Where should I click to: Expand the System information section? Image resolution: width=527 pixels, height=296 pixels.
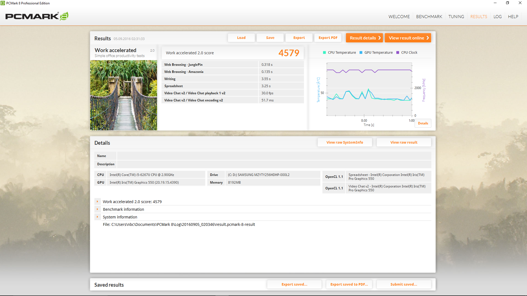click(x=97, y=217)
